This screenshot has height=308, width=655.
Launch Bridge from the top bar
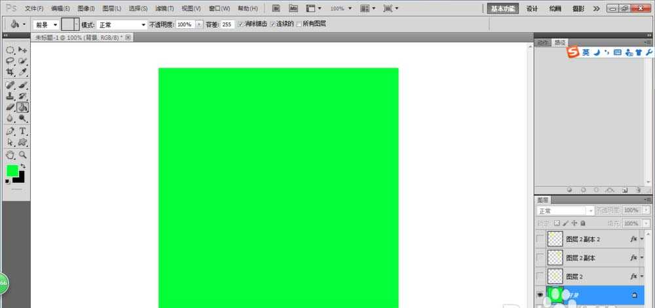276,9
